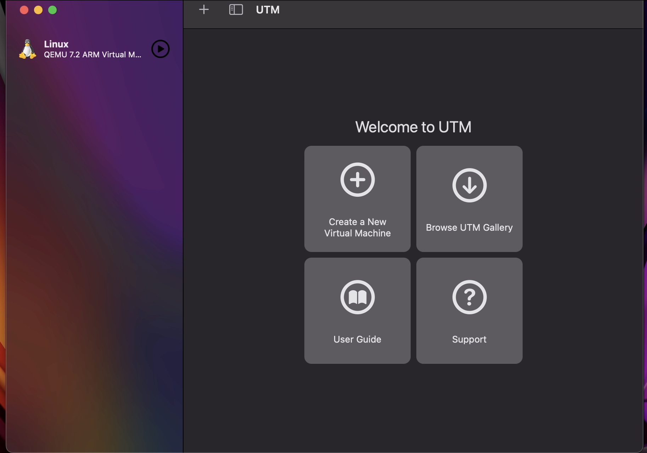This screenshot has height=453, width=647.
Task: Open Browse UTM Gallery
Action: [469, 199]
